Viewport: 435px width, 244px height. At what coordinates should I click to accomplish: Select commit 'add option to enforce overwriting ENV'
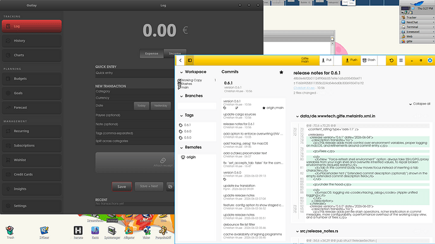pyautogui.click(x=253, y=135)
